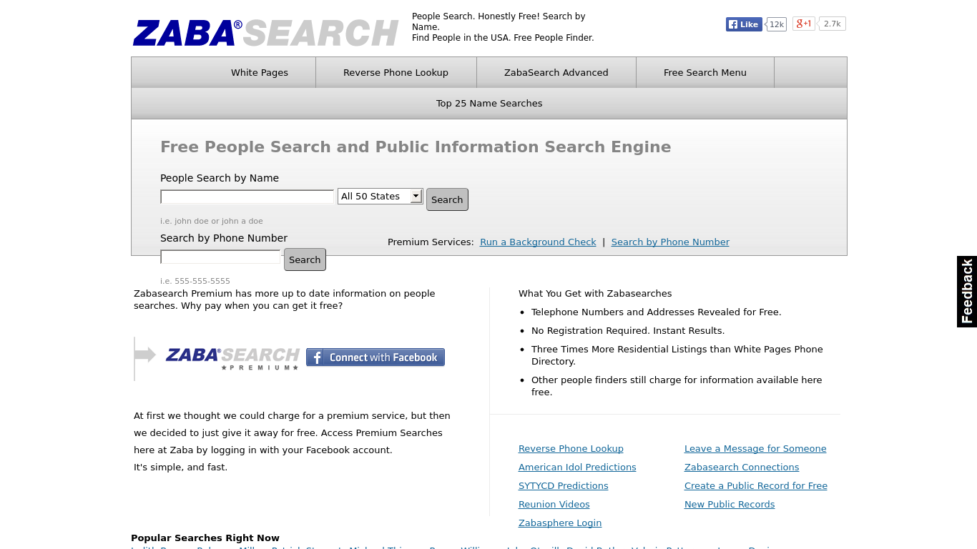Viewport: 977px width, 549px height.
Task: Open Run a Background Check link
Action: [x=538, y=242]
